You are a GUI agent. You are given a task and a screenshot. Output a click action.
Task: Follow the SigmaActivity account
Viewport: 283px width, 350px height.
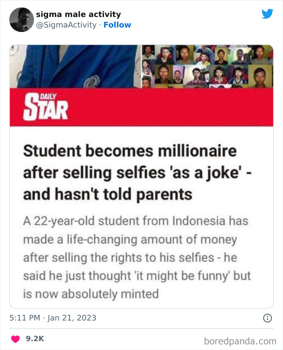(117, 25)
